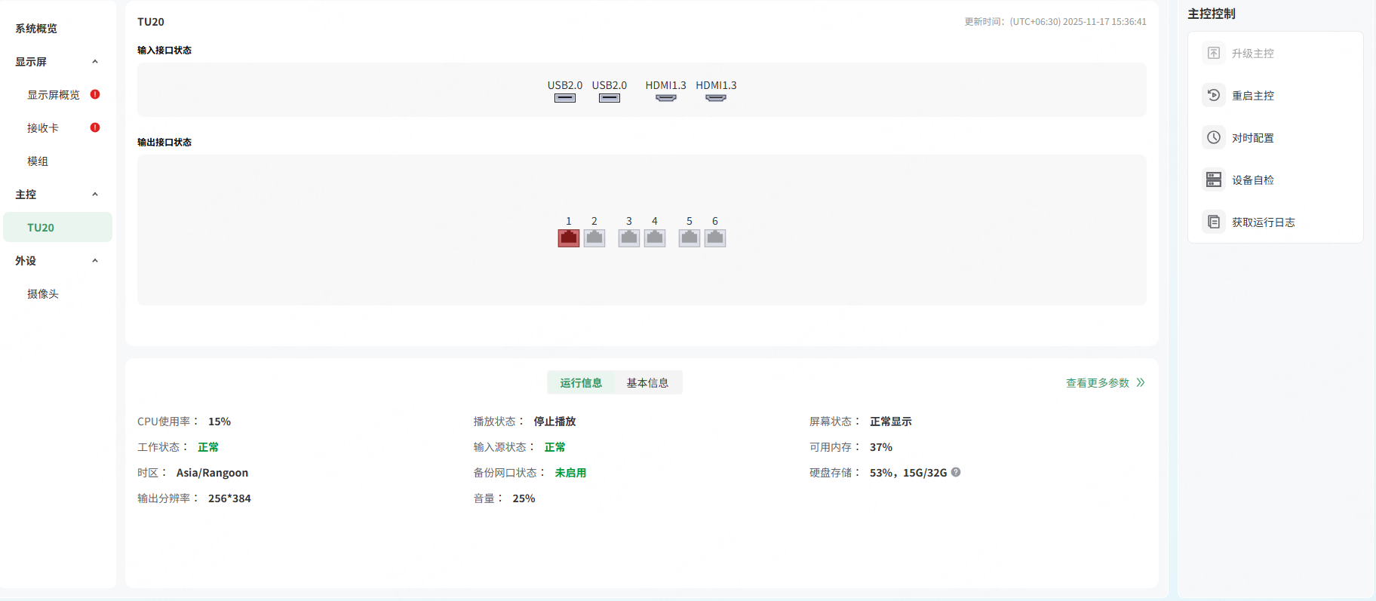Viewport: 1376px width, 601px height.
Task: Click the restart controller (重启主控) icon
Action: [x=1214, y=96]
